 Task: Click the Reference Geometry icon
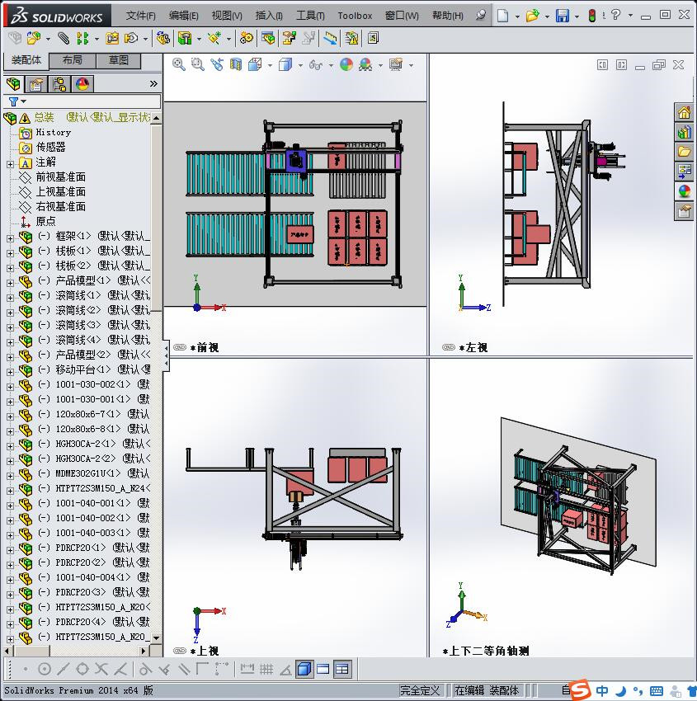coord(214,39)
